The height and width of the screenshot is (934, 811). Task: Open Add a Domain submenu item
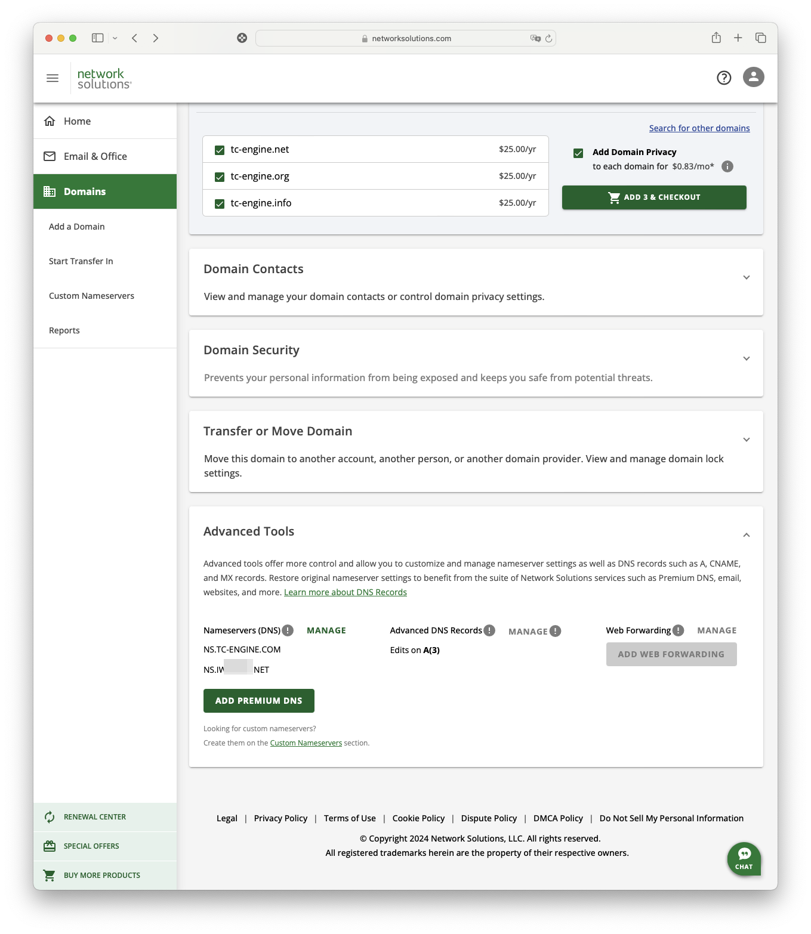point(77,227)
